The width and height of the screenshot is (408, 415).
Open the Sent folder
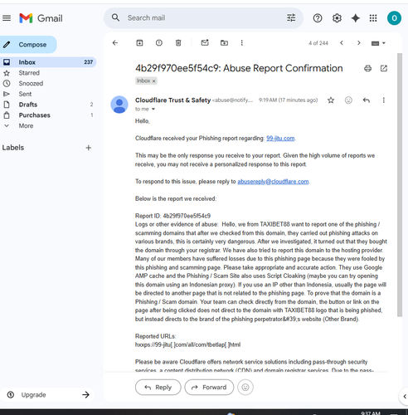(48, 94)
